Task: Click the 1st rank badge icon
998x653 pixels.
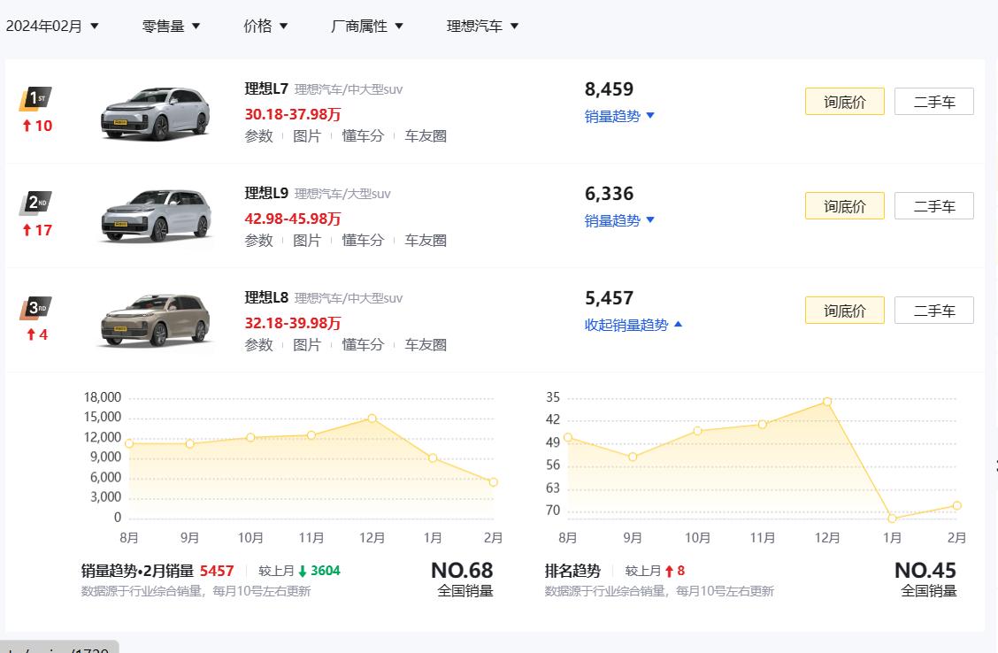Action: tap(35, 98)
